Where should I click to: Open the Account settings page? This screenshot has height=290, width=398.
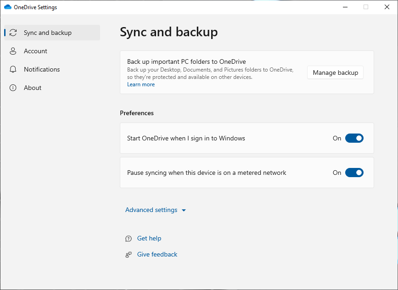(35, 51)
